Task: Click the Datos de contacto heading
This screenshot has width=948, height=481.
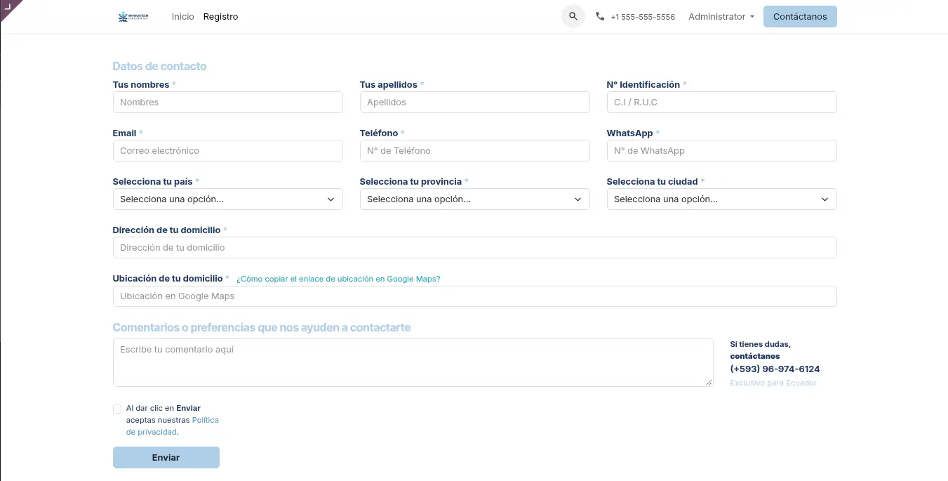Action: pyautogui.click(x=160, y=67)
